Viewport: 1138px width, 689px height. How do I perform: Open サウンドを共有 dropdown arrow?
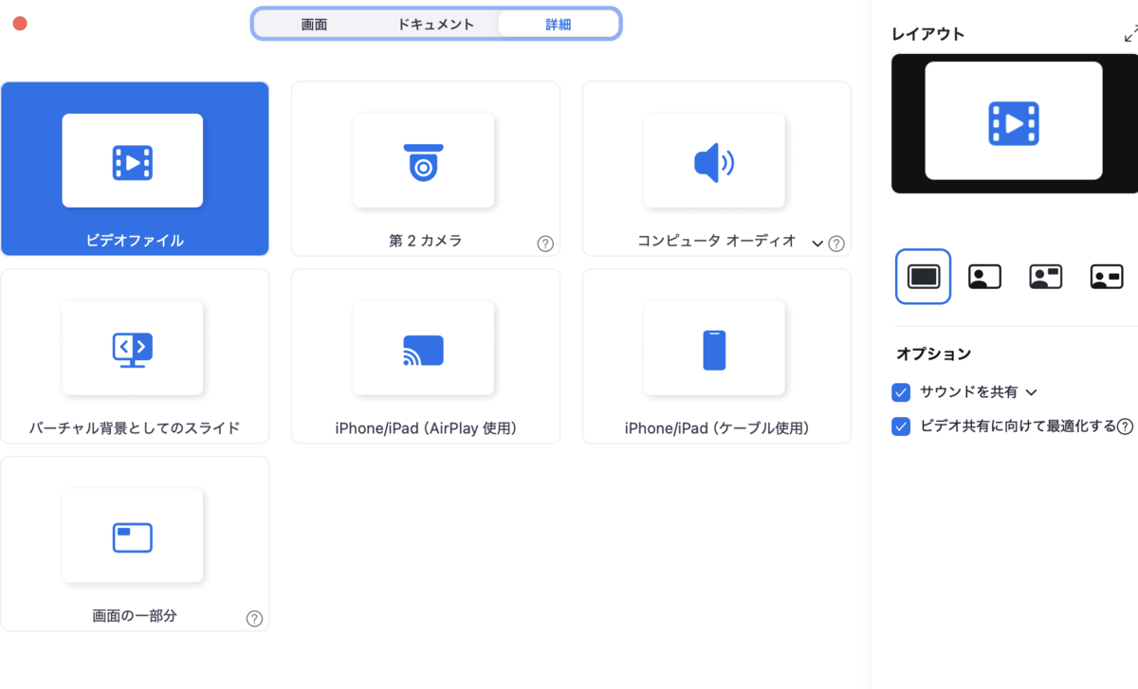click(x=1032, y=392)
